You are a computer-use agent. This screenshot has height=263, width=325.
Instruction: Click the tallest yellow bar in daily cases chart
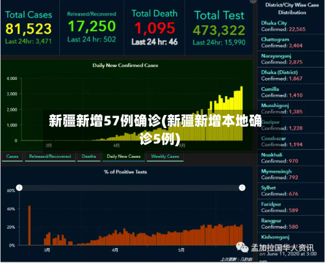click(241, 114)
